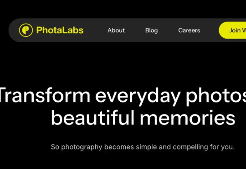The width and height of the screenshot is (246, 169).
Task: Select the word "Transform" in the headline
Action: coord(45,95)
